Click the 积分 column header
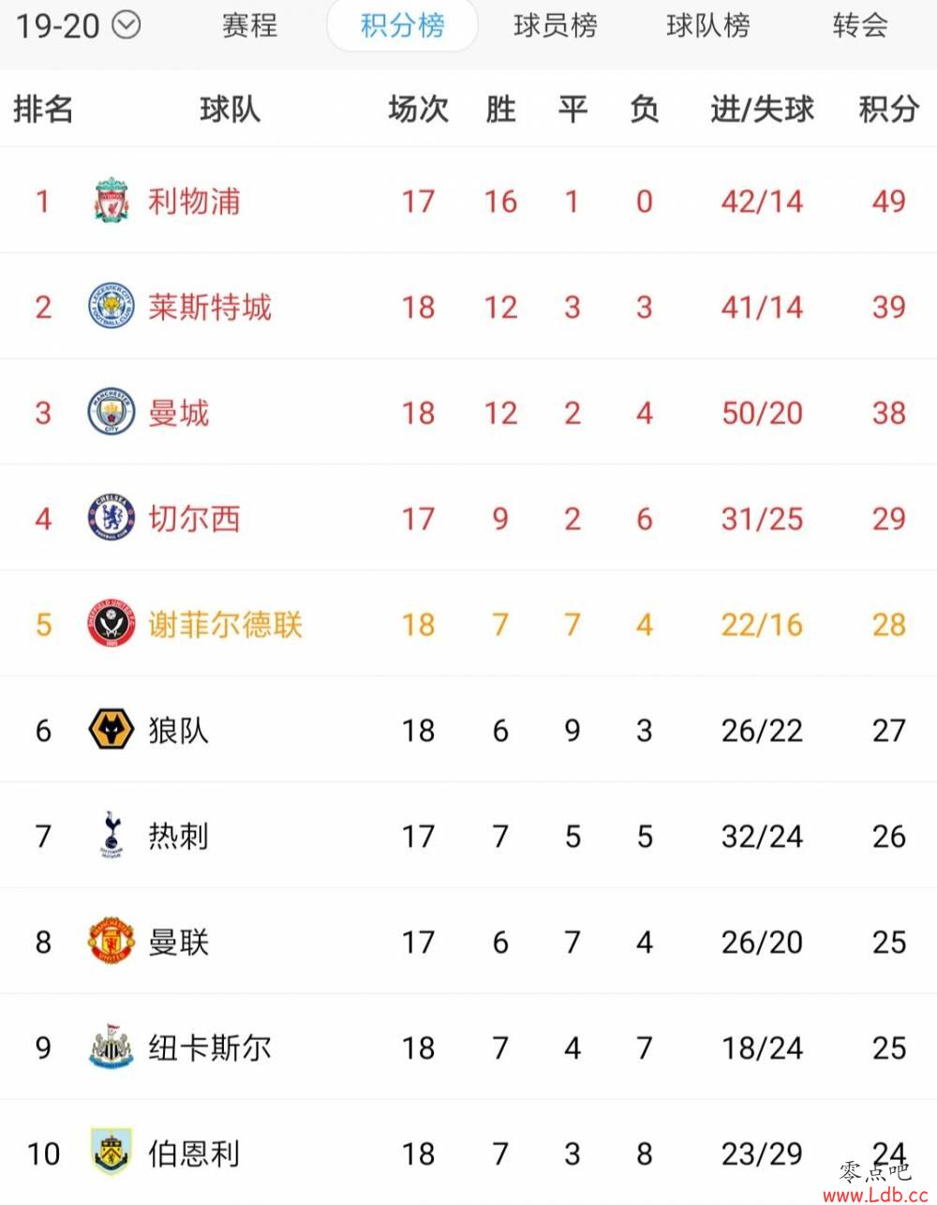 (x=888, y=110)
